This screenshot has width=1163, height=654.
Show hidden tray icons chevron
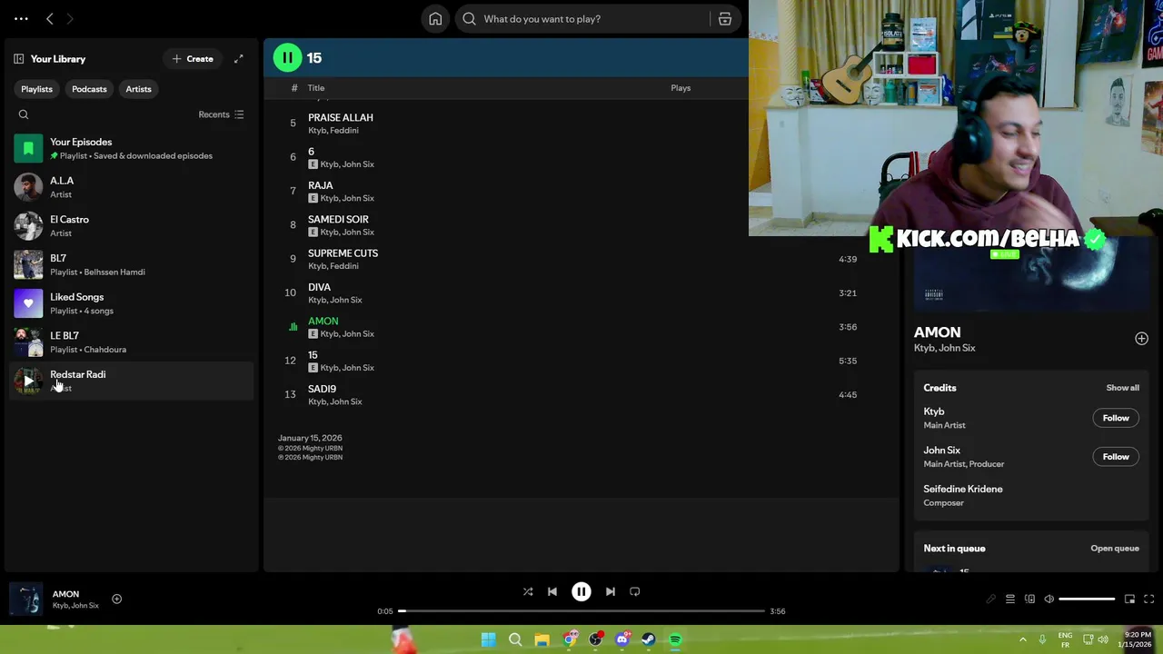pyautogui.click(x=1022, y=639)
